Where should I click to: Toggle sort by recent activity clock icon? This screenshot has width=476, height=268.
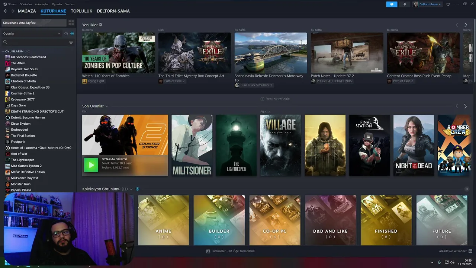click(x=66, y=33)
